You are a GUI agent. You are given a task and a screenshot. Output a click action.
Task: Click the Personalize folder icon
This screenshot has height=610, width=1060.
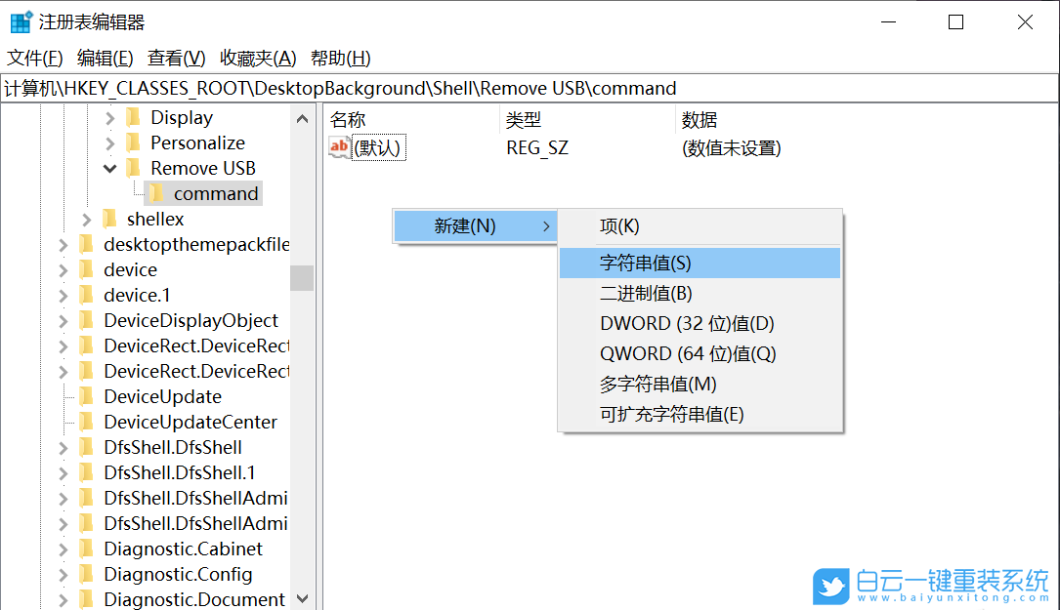point(134,142)
